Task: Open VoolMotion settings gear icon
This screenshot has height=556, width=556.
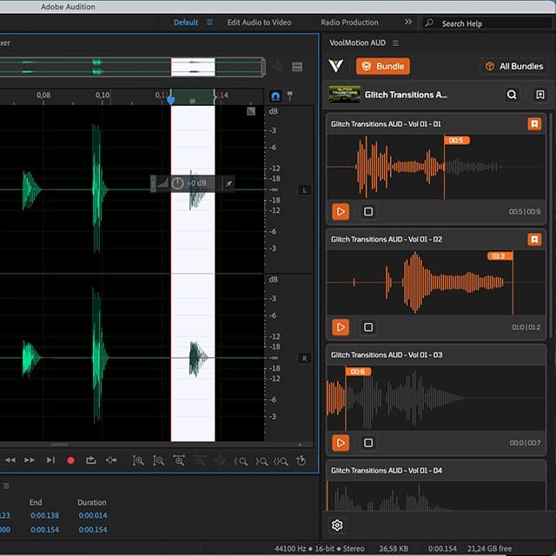Action: point(337,525)
